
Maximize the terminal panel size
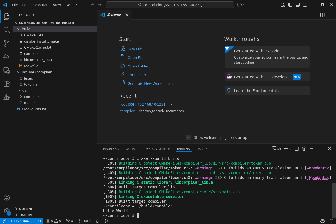pyautogui.click(x=322, y=149)
